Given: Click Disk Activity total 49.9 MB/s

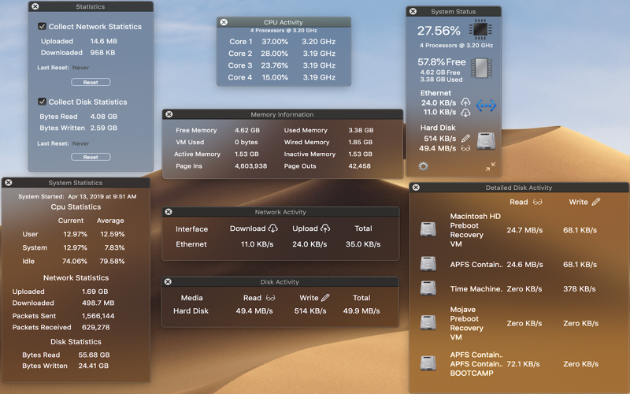Looking at the screenshot, I should click(361, 310).
